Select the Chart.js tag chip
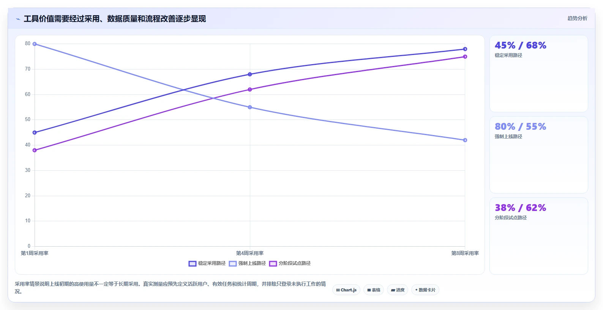Viewport: 603px width, 310px height. (x=346, y=290)
